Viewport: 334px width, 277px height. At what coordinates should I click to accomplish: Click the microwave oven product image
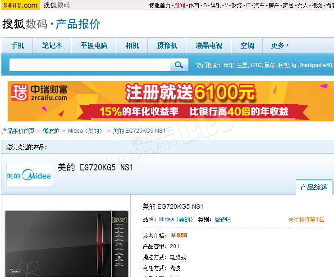click(x=67, y=243)
